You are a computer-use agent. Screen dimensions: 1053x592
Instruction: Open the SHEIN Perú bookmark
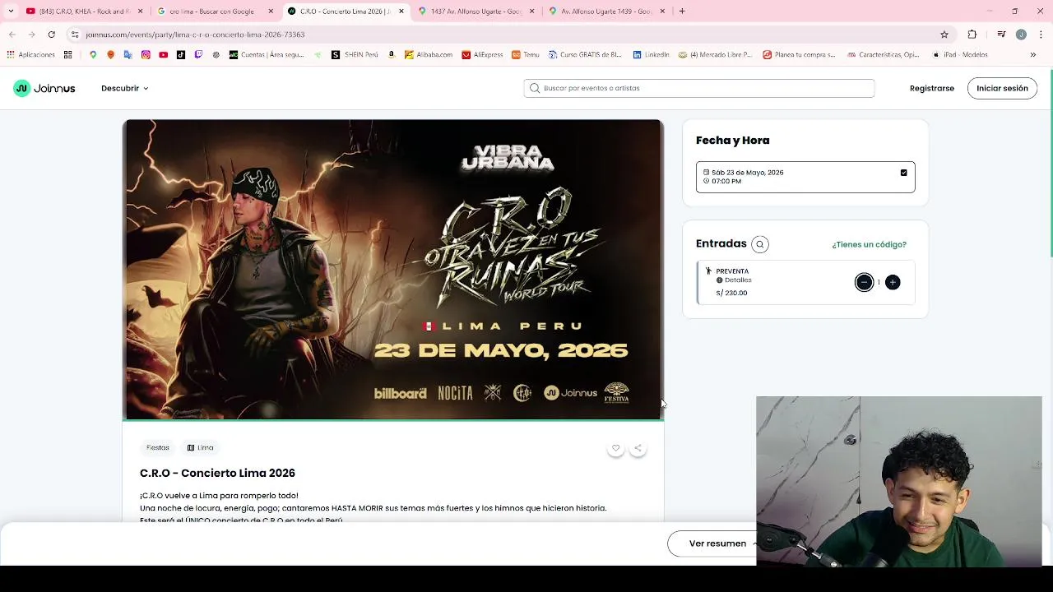pyautogui.click(x=355, y=55)
